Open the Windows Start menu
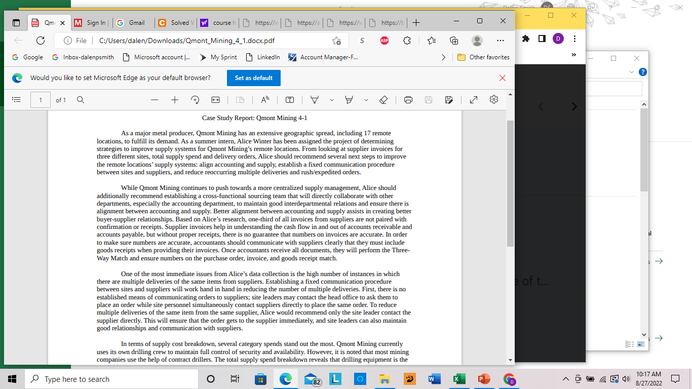Screen dimensions: 692x389 [x=12, y=379]
